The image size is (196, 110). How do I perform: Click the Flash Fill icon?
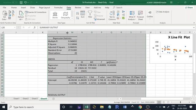(x=118, y=12)
